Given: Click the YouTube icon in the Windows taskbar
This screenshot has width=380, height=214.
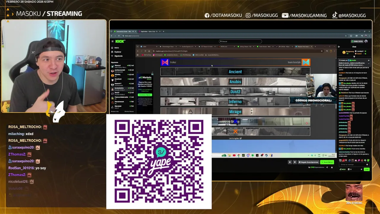Looking at the screenshot, I should tap(234, 155).
